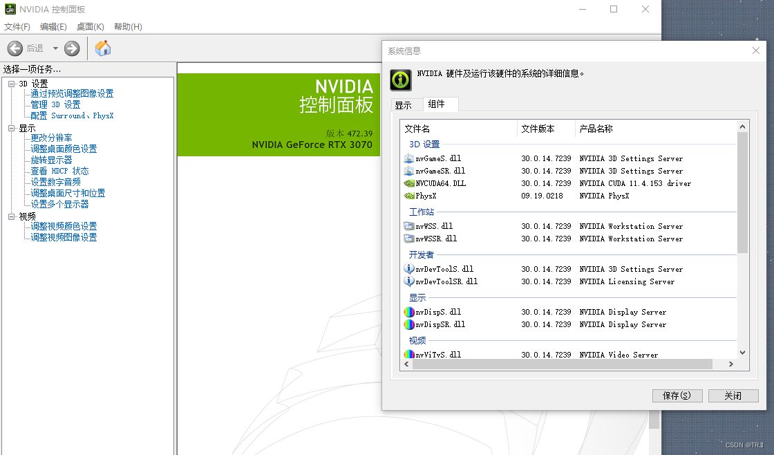Click the Back arrow toolbar icon
The width and height of the screenshot is (774, 455).
click(15, 48)
